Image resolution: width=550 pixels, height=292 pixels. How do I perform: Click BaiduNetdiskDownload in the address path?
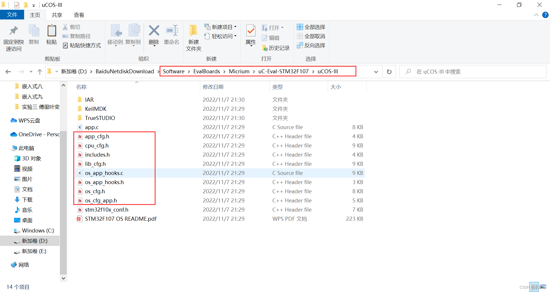[x=125, y=72]
